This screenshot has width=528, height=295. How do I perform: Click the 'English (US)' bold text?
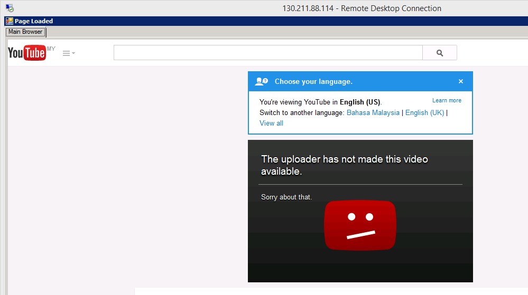tap(360, 102)
